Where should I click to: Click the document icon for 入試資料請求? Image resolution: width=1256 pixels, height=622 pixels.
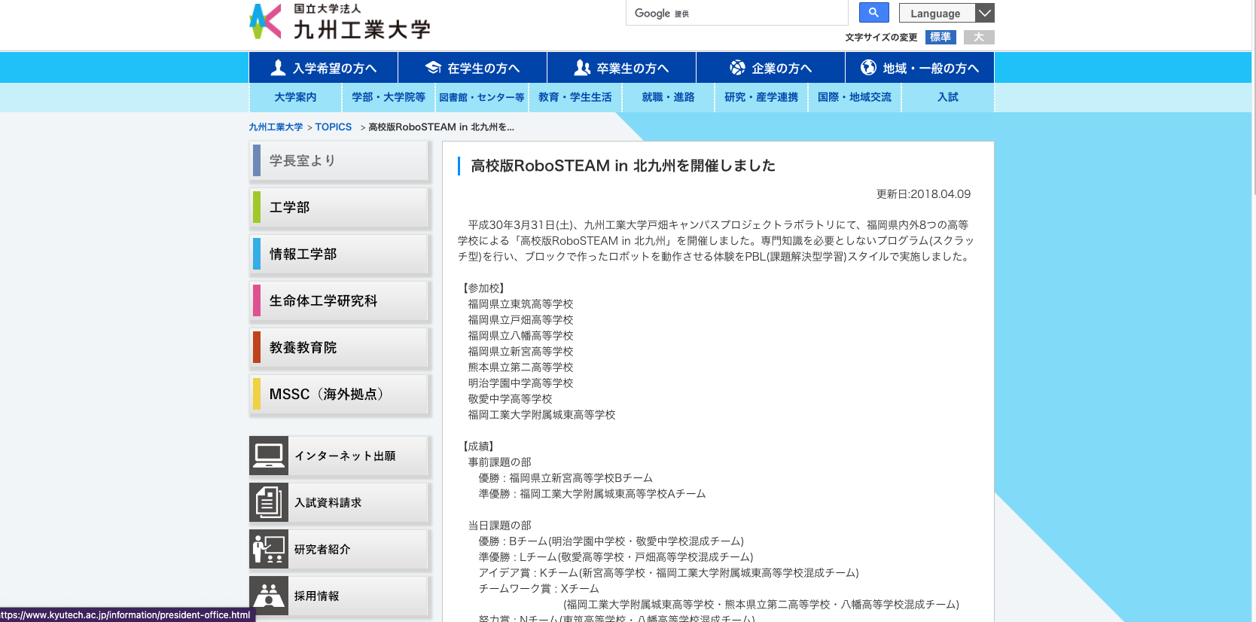tap(269, 502)
